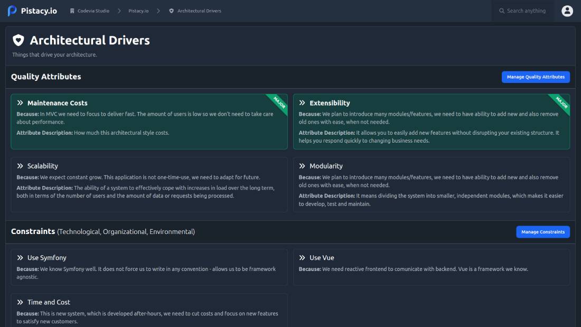The image size is (581, 327).
Task: Click the magnifier icon in the search bar
Action: pos(501,11)
